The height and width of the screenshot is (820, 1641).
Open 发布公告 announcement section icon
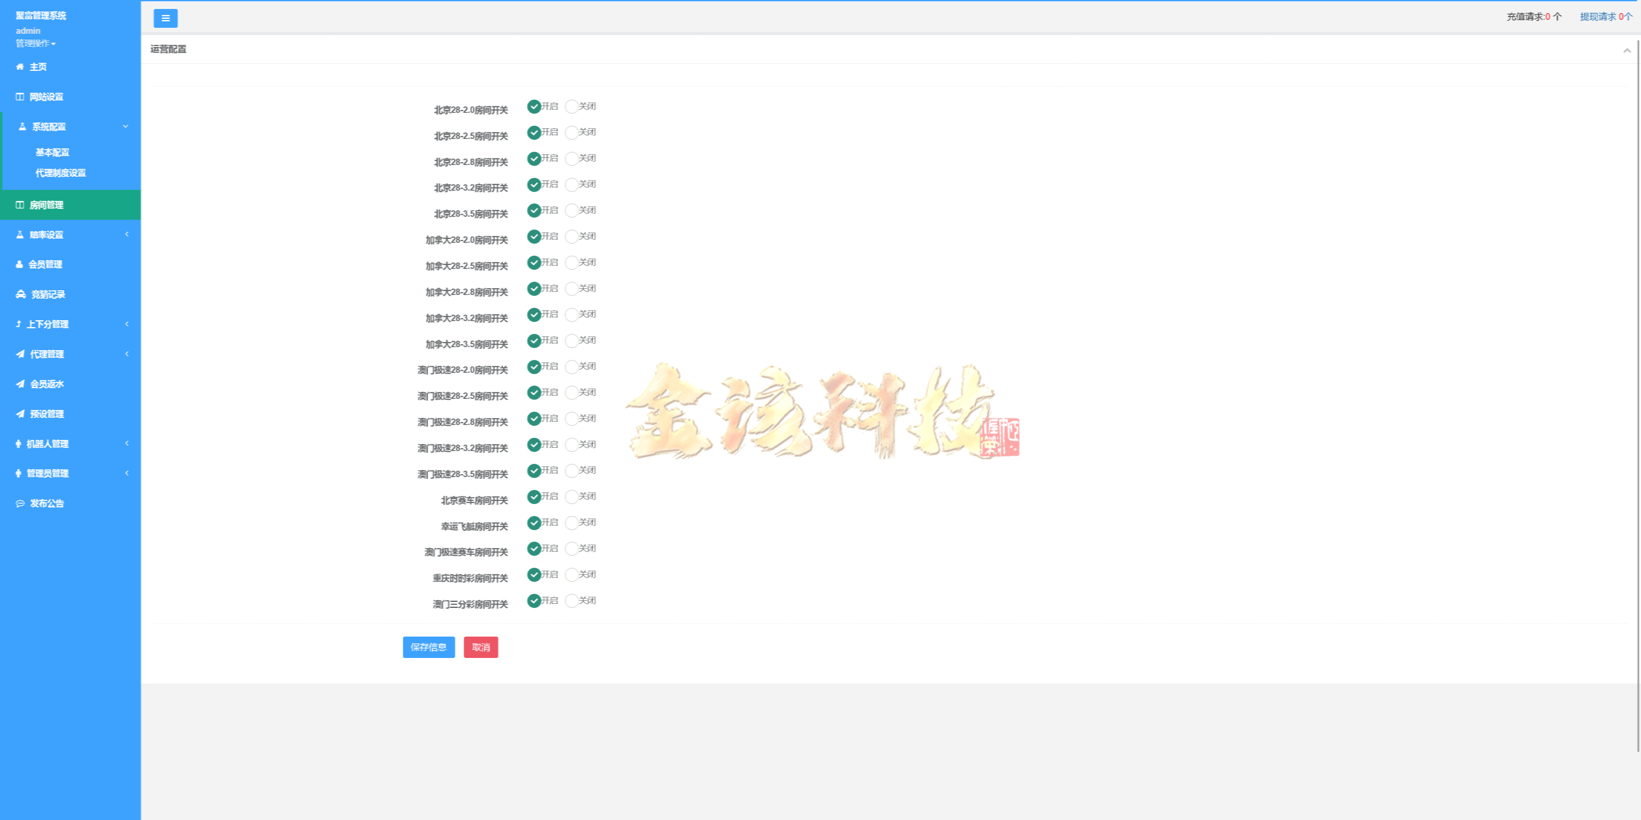tap(19, 503)
